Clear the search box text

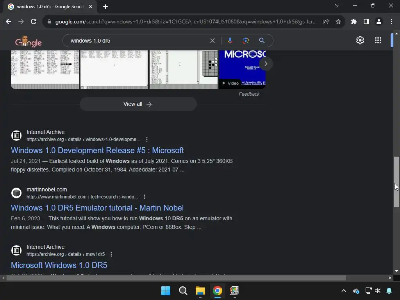tap(212, 41)
